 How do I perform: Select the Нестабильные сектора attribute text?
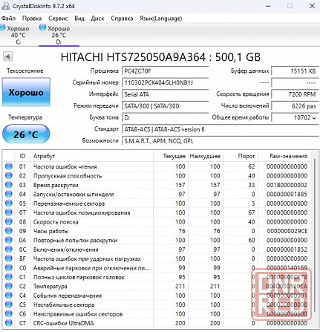coord(64,305)
